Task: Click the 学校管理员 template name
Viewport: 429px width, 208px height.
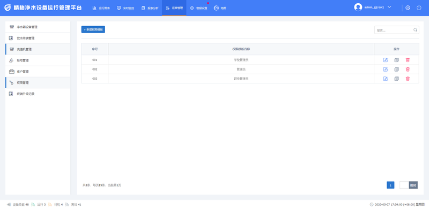Action: point(241,60)
